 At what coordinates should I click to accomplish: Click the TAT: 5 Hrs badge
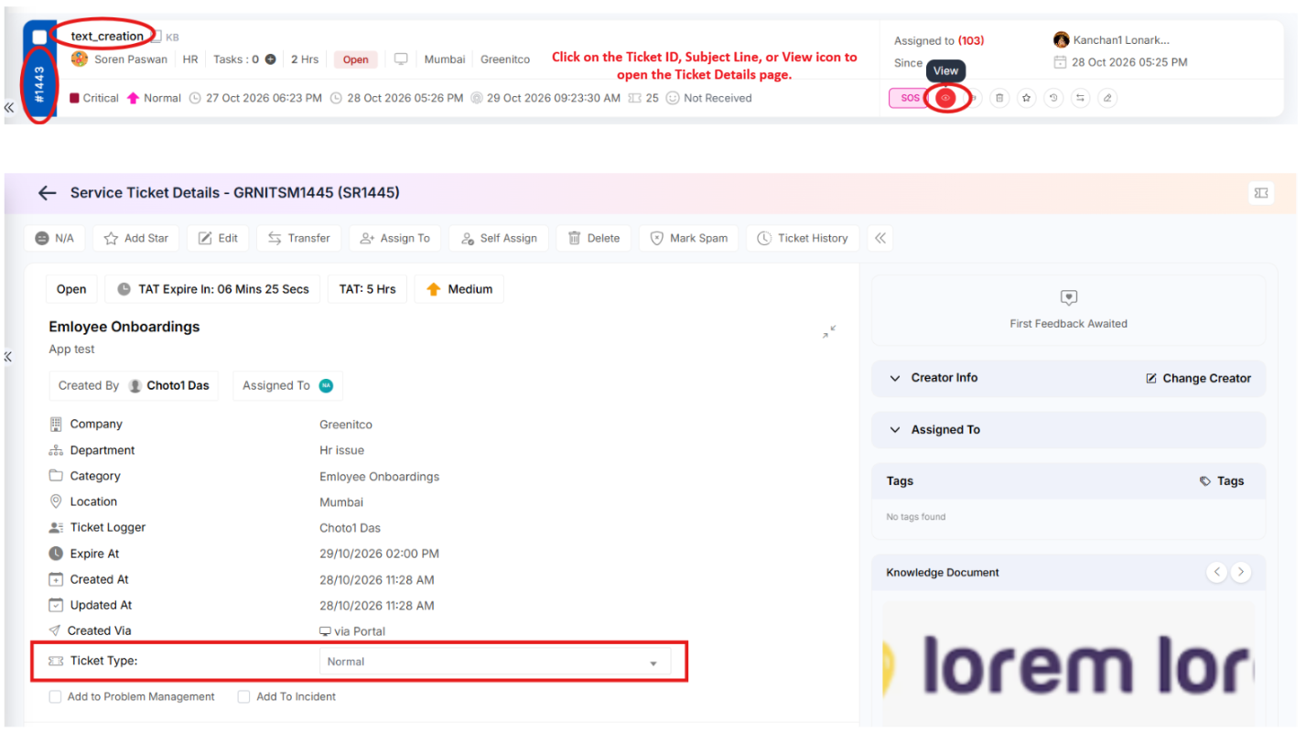coord(367,289)
